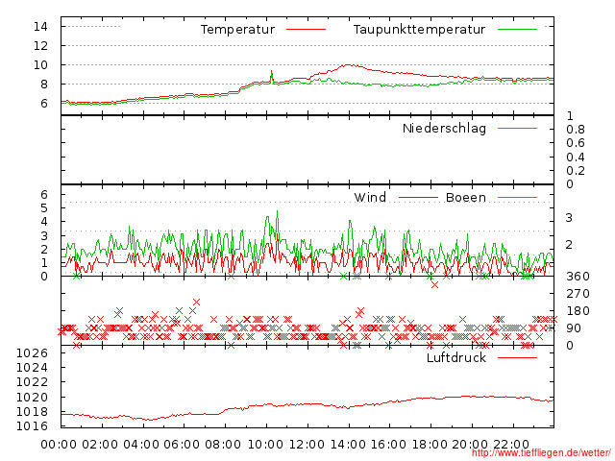This screenshot has height=461, width=615.
Task: Click the tieffliegen.de/wetter URL link
Action: click(541, 453)
